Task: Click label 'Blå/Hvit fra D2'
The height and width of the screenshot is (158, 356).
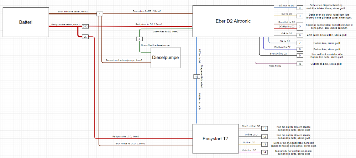Action: tap(287, 6)
